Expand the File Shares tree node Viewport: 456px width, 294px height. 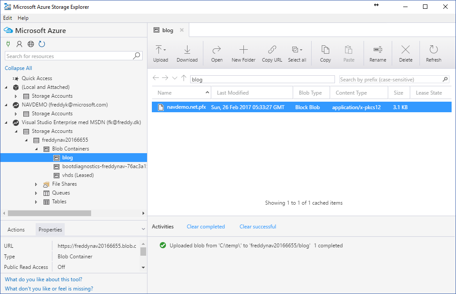point(36,184)
